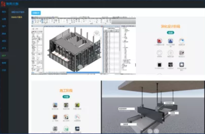
Task: Open the Revit building model screenshot
Action: click(84, 45)
